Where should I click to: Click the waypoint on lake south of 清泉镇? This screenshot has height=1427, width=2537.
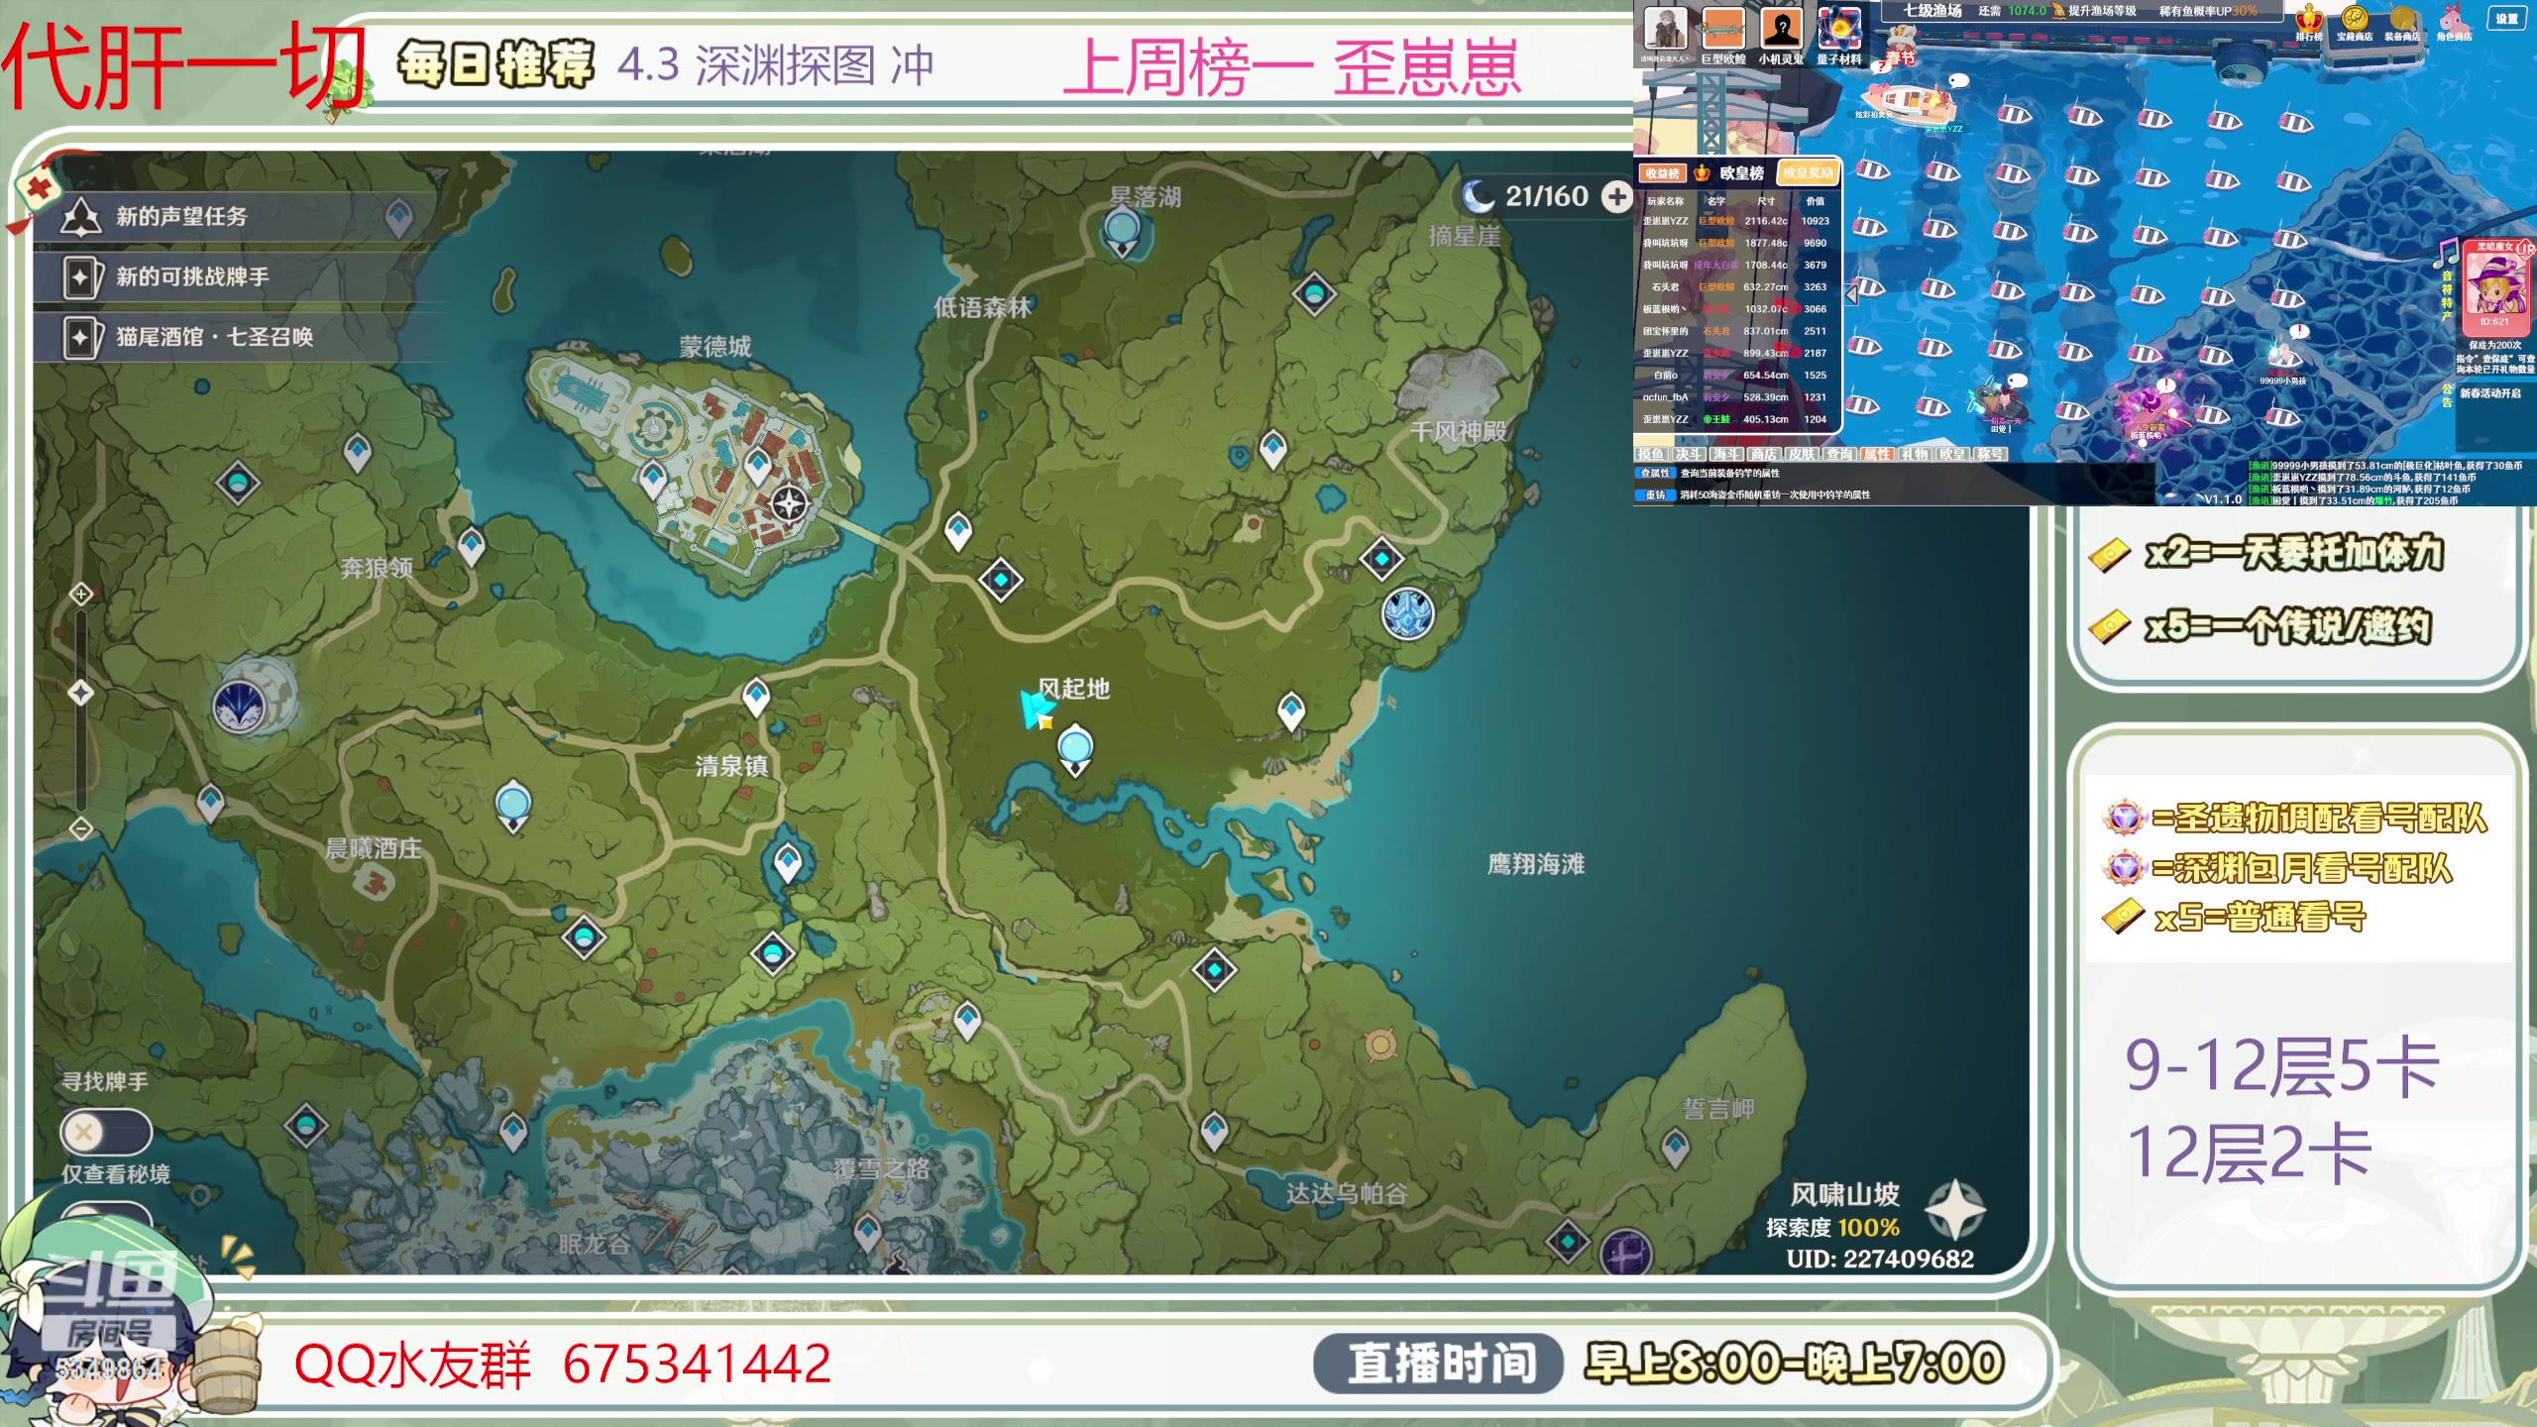click(x=788, y=861)
